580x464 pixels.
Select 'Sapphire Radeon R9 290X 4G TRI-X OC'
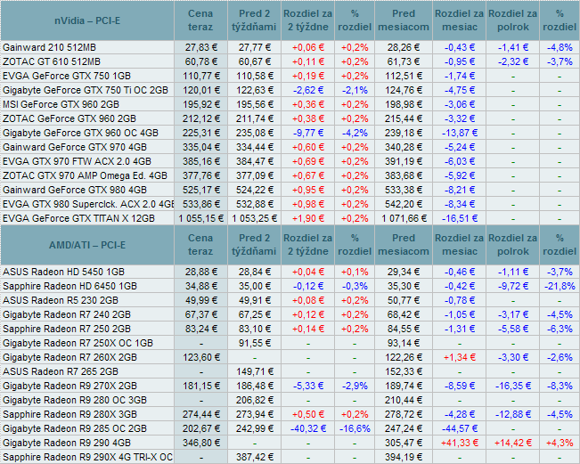coord(87,458)
